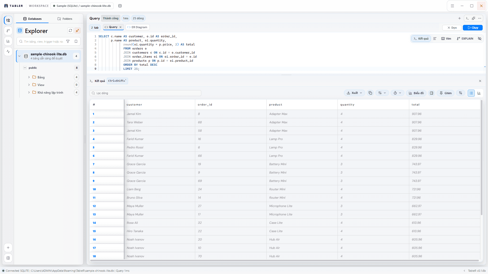488x274 pixels.
Task: Close the Query tab
Action: pyautogui.click(x=120, y=27)
